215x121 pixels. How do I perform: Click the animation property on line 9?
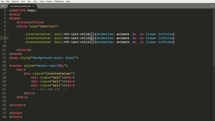pyautogui.click(x=104, y=42)
